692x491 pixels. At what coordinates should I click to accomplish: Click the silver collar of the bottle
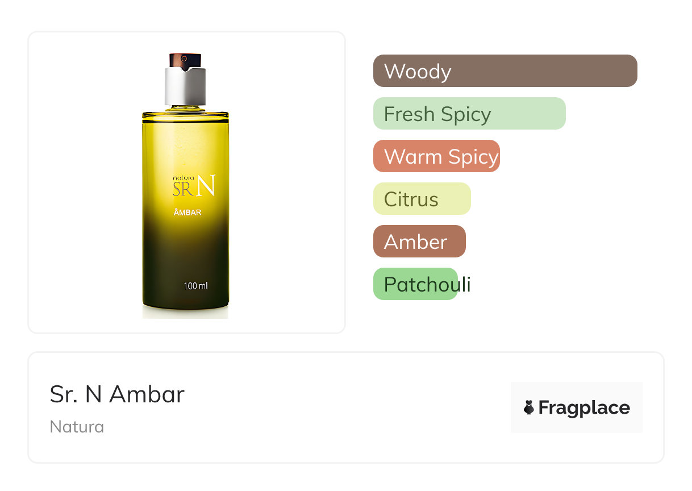point(185,87)
